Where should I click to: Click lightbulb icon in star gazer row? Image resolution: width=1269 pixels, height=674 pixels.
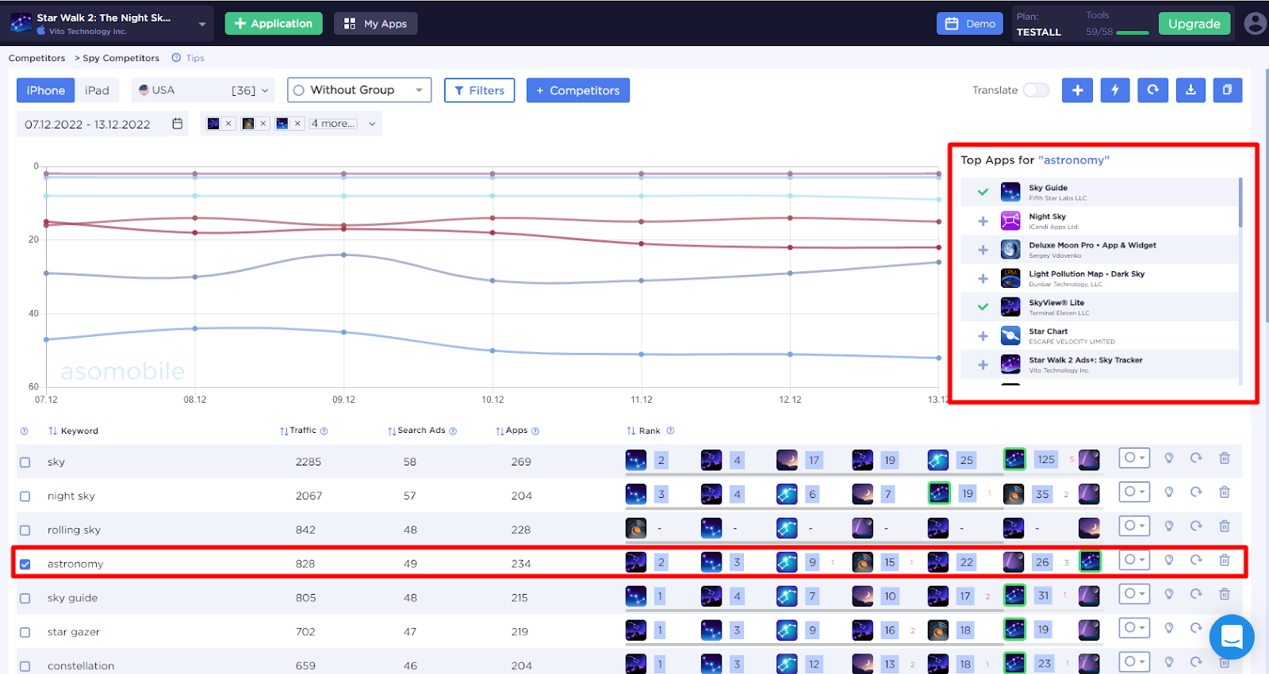click(1168, 629)
